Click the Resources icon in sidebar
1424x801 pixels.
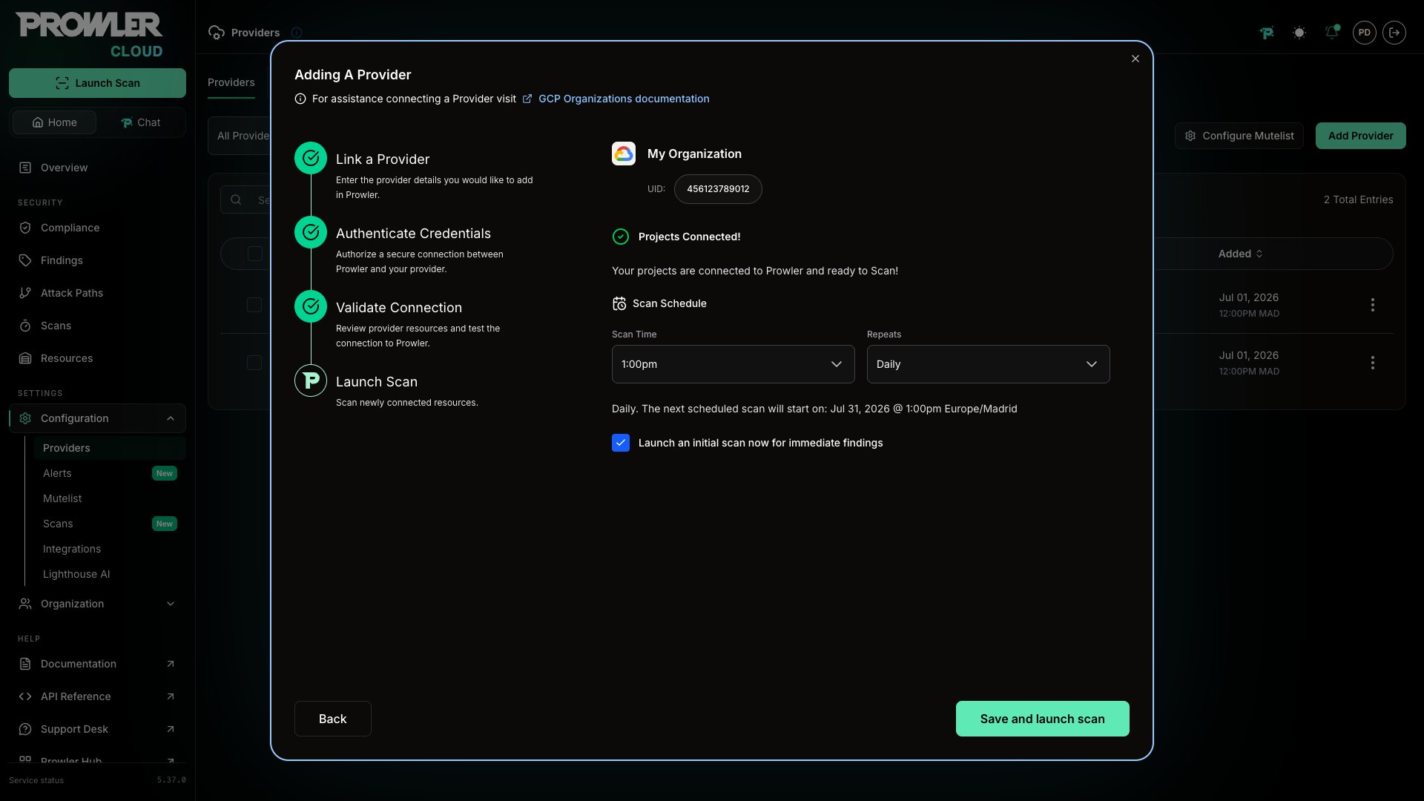(x=25, y=358)
